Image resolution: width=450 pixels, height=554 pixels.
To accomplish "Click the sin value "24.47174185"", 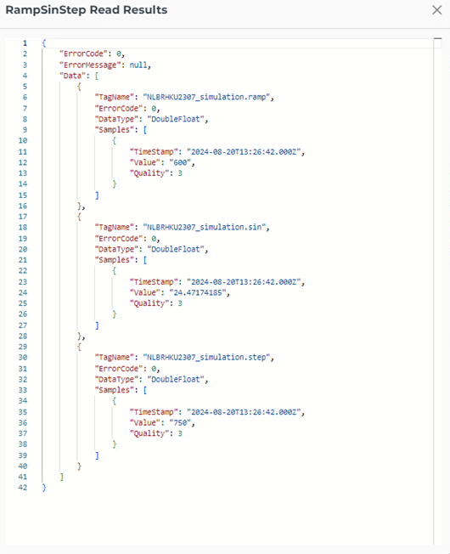I will 198,292.
